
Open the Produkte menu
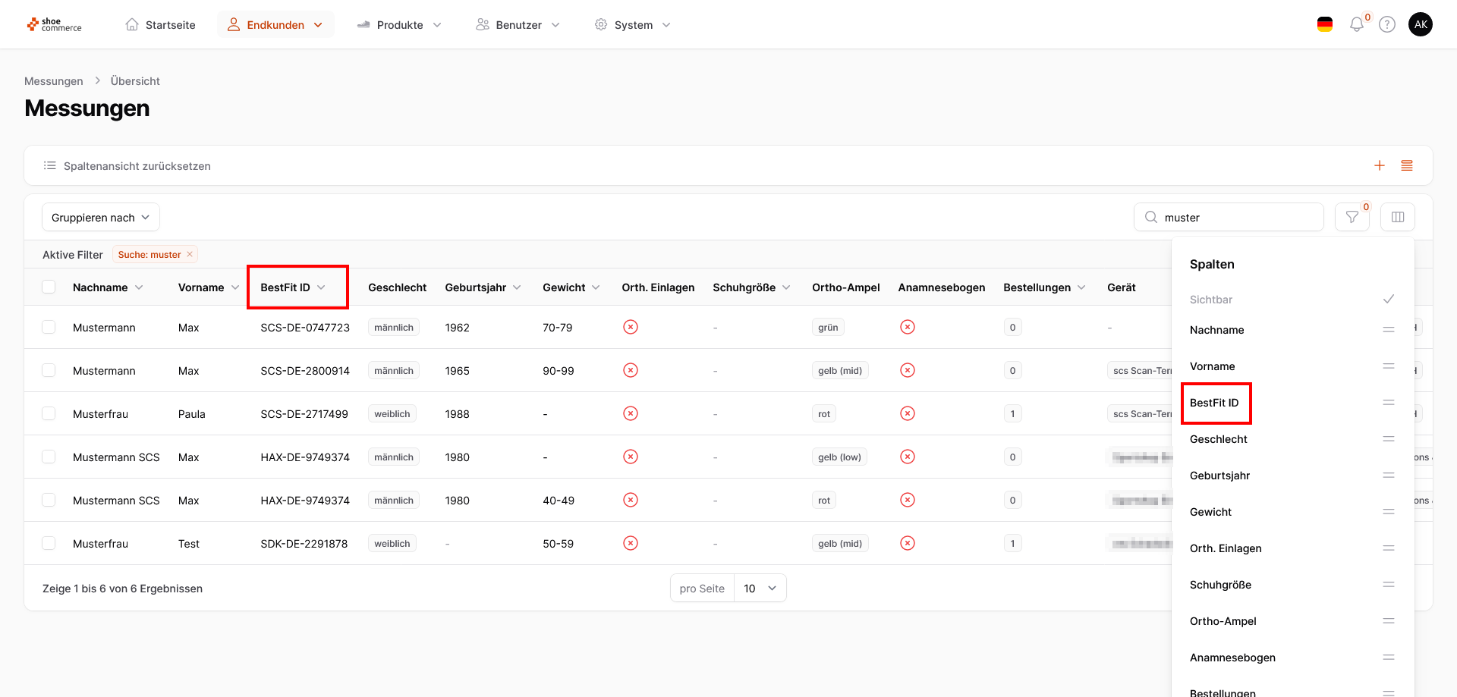(399, 25)
